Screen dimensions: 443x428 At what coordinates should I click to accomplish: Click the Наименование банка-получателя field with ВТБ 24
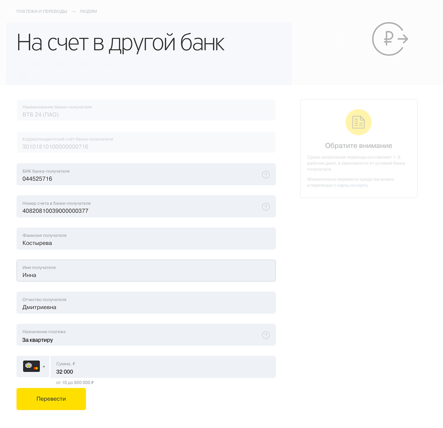(x=146, y=110)
